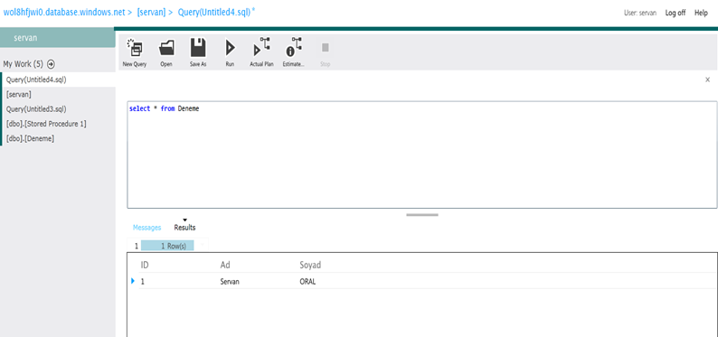This screenshot has height=337, width=718.
Task: Select the cell containing ORAL
Action: 307,282
